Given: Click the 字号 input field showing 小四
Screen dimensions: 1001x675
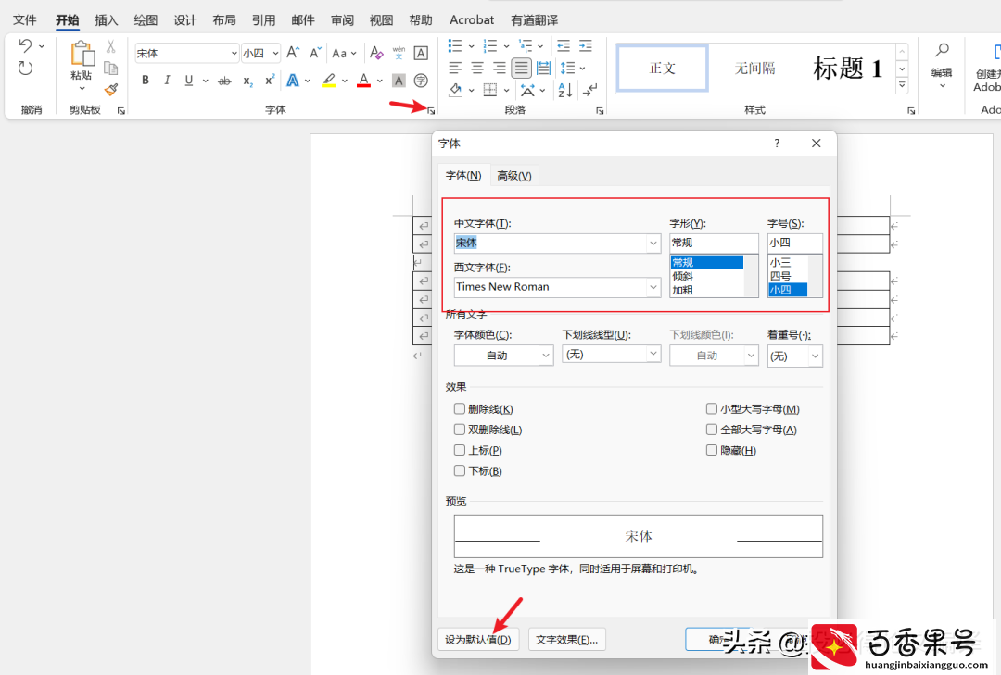Looking at the screenshot, I should pos(795,244).
